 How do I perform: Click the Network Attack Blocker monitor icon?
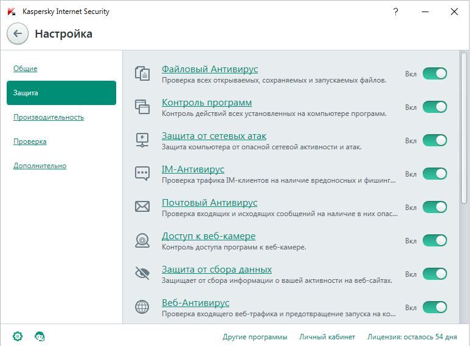142,140
